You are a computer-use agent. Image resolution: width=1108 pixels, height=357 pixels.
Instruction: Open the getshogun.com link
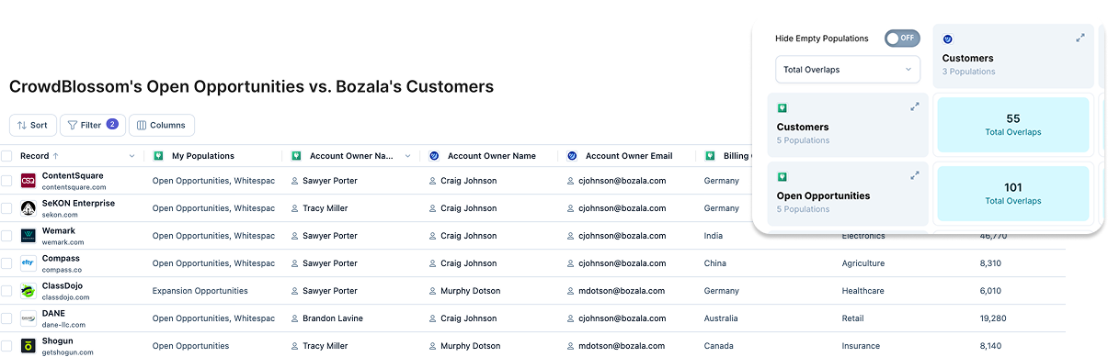[x=67, y=352]
